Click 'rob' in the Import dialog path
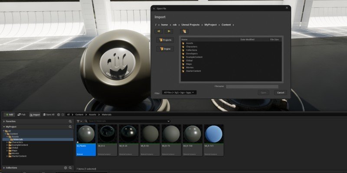The height and width of the screenshot is (173, 347). (x=175, y=25)
